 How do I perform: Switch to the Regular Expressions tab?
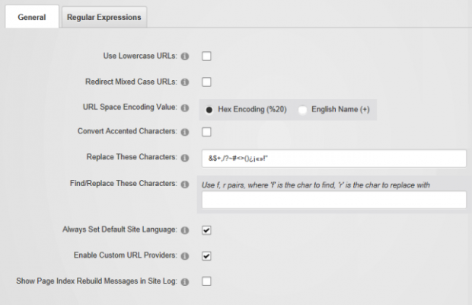[x=104, y=18]
